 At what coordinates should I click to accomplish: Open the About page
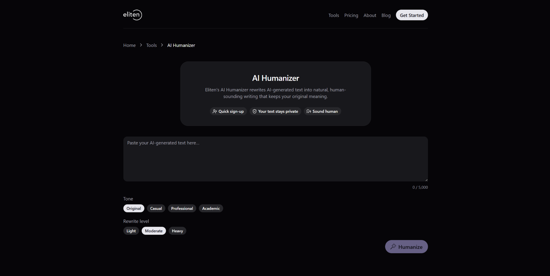click(x=370, y=15)
